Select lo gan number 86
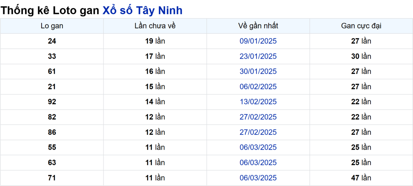Image resolution: width=413 pixels, height=186 pixels. [x=52, y=132]
